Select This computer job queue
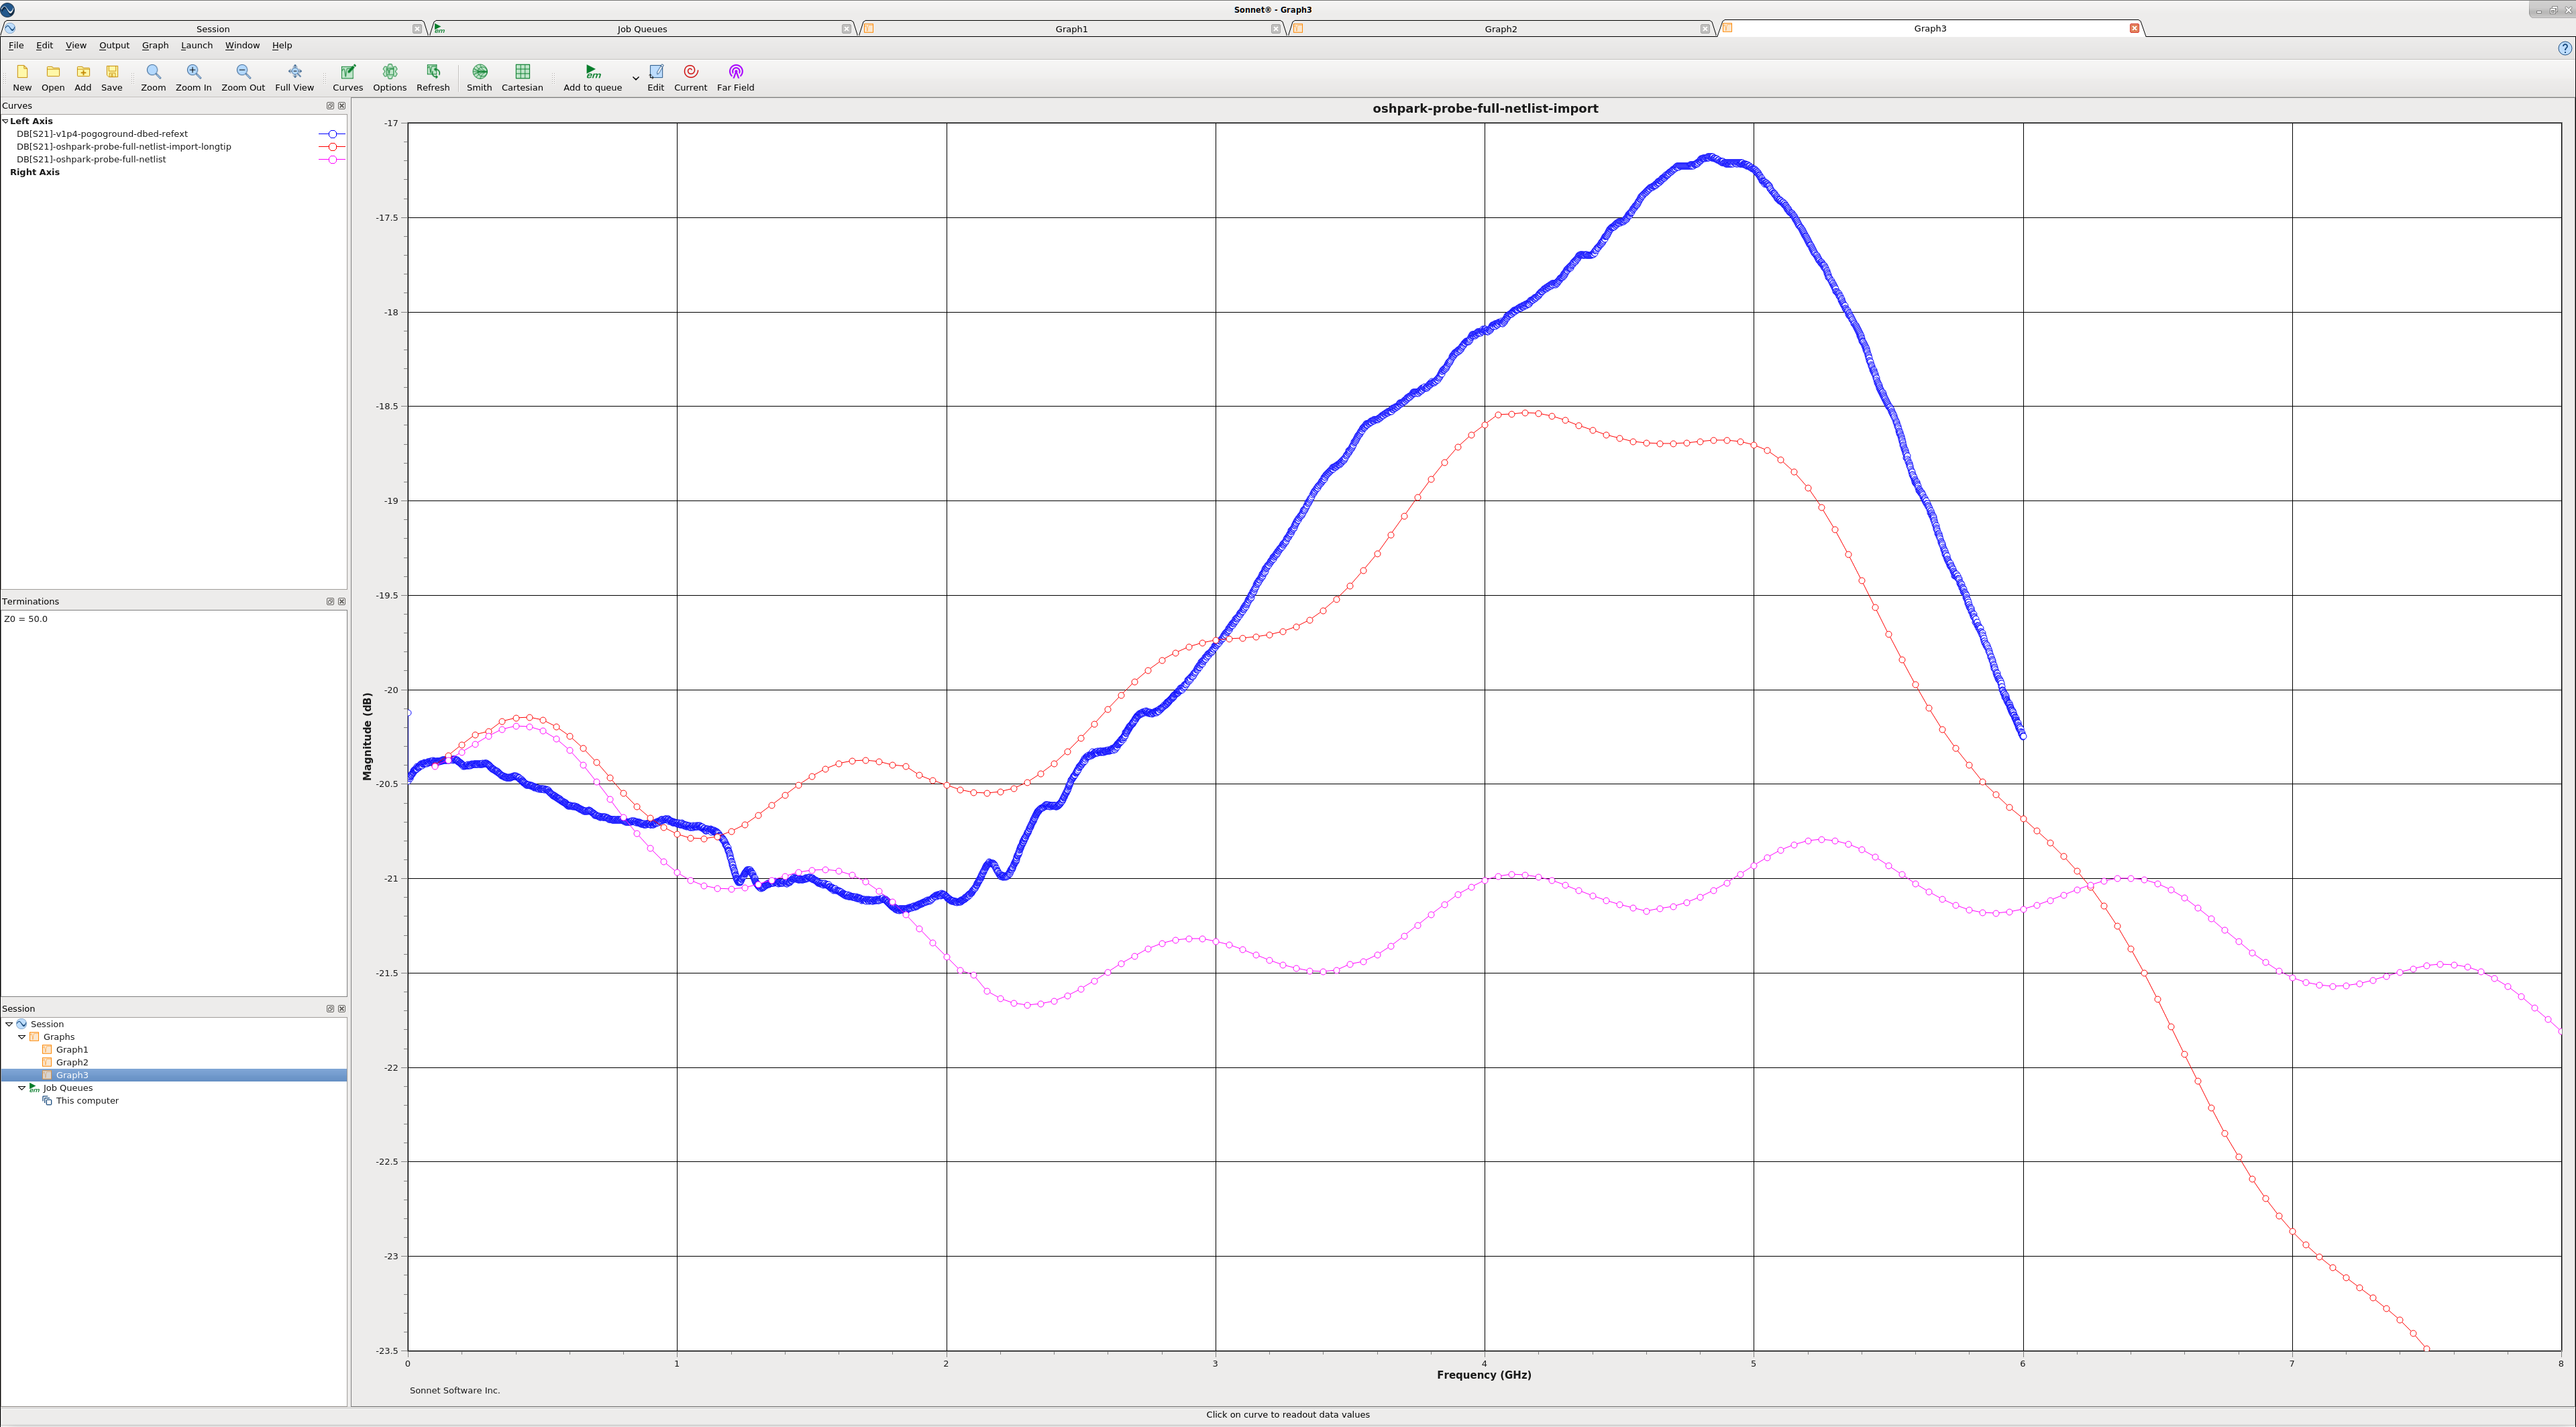The image size is (2576, 1427). [x=87, y=1101]
